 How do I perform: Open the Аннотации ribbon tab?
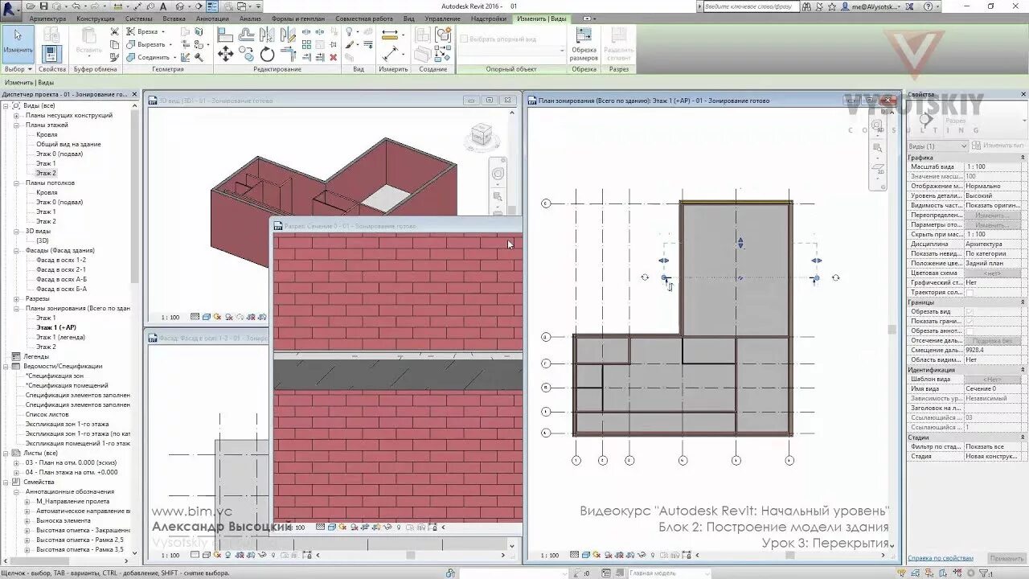212,18
